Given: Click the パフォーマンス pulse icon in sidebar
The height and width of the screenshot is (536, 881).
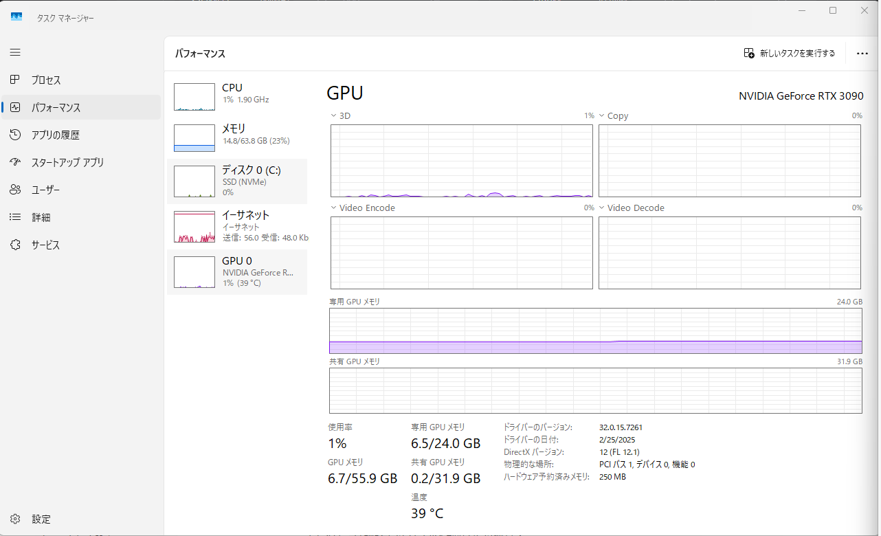Looking at the screenshot, I should pyautogui.click(x=15, y=107).
